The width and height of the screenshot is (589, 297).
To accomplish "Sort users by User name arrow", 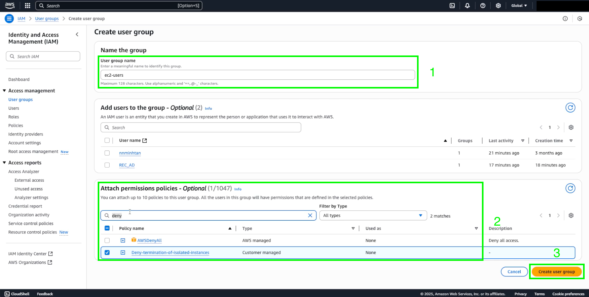I will [x=445, y=141].
